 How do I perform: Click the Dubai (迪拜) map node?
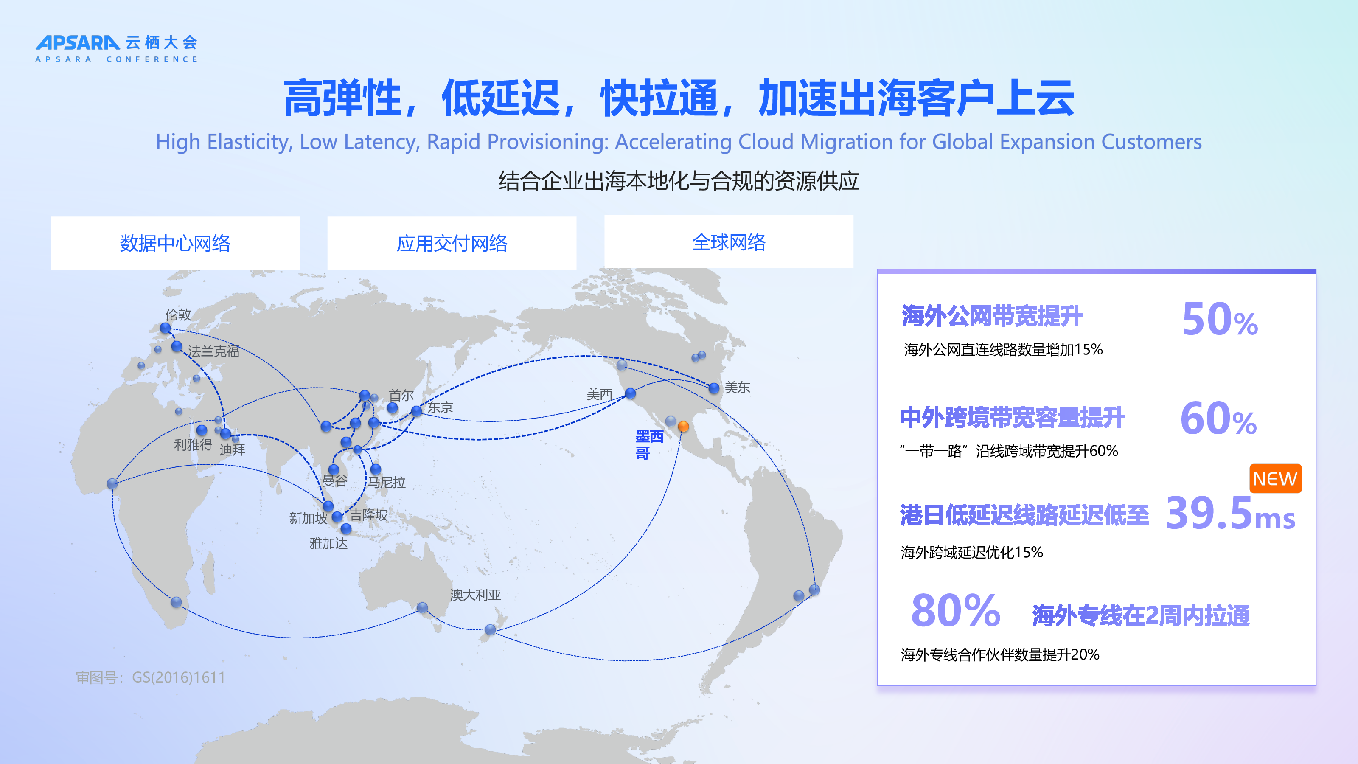pyautogui.click(x=226, y=433)
